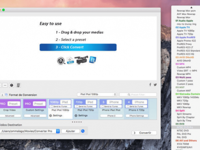Click the minus remove-media button
Image resolution: width=200 pixels, height=150 pixels.
5,85
